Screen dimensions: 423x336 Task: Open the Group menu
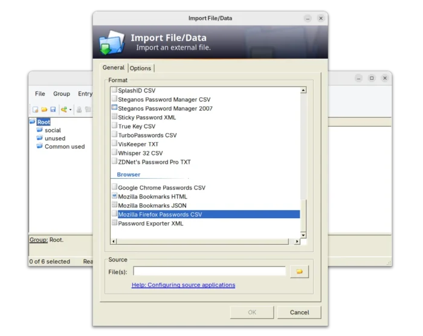62,94
